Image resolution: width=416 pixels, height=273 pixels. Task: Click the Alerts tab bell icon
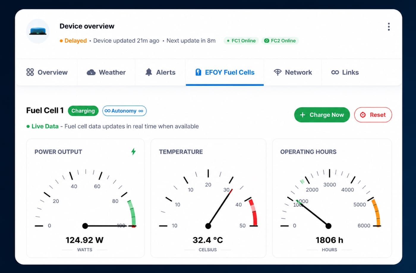tap(149, 72)
